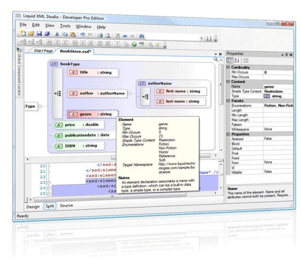Image resolution: width=301 pixels, height=265 pixels.
Task: Open the Help menu
Action: (x=101, y=27)
